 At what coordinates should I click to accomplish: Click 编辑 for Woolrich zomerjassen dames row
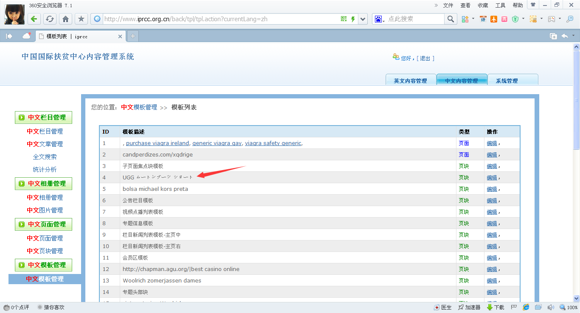(492, 281)
